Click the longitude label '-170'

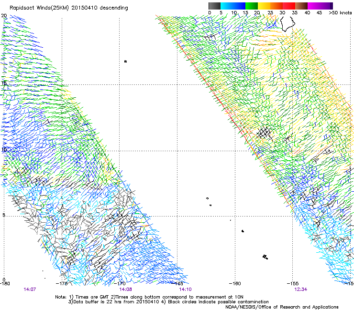(120, 283)
